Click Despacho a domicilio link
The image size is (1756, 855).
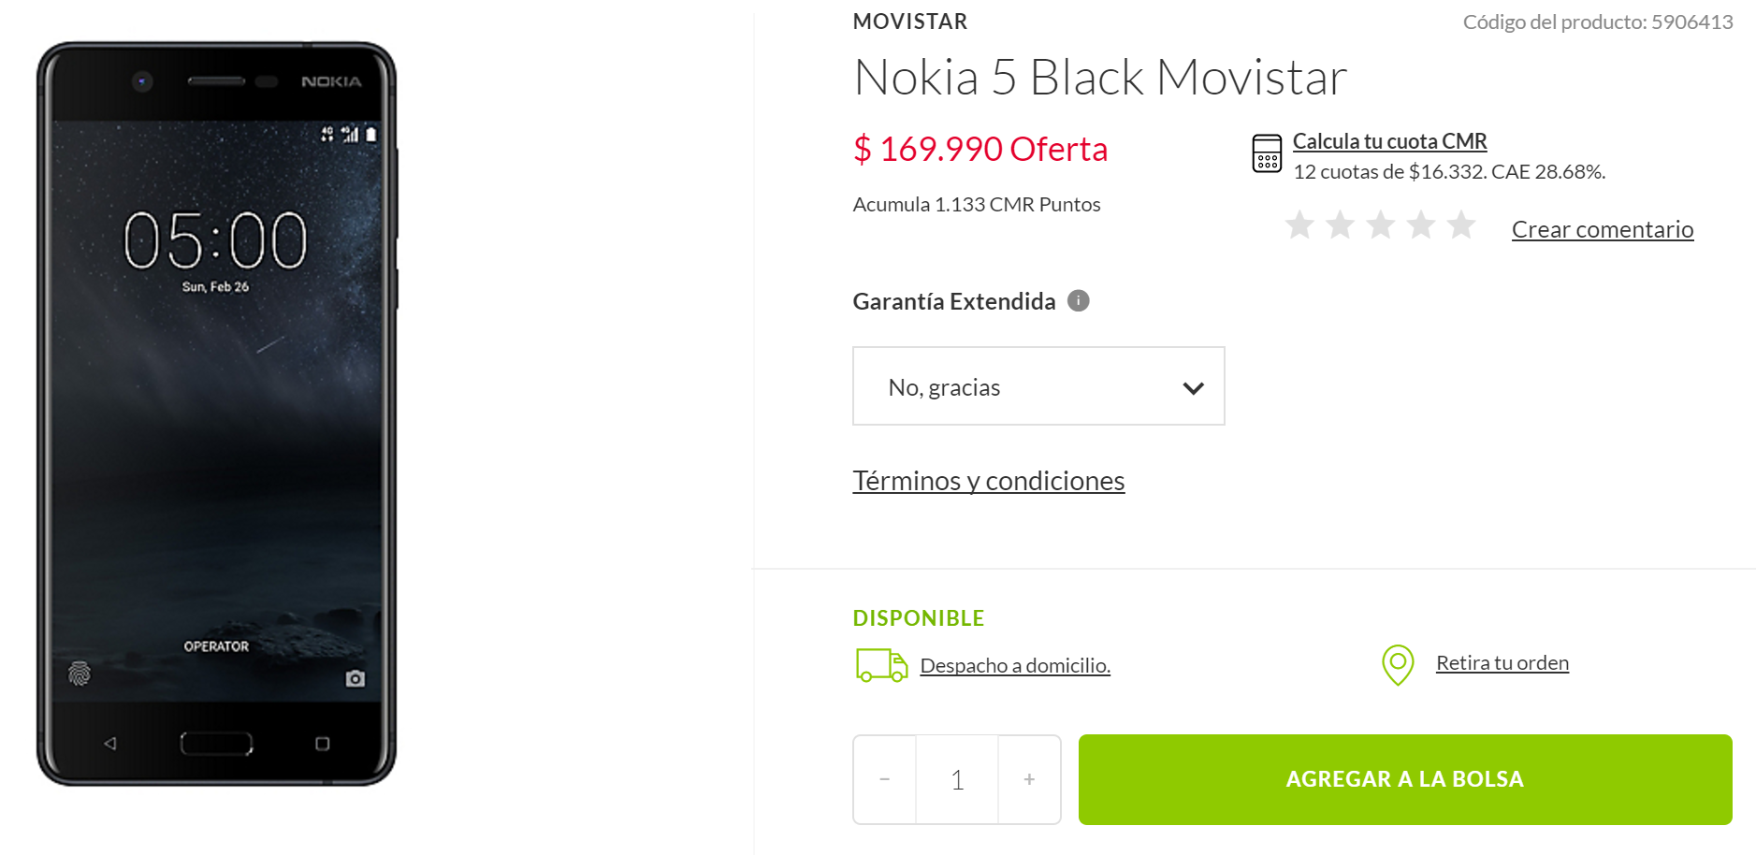point(1015,665)
